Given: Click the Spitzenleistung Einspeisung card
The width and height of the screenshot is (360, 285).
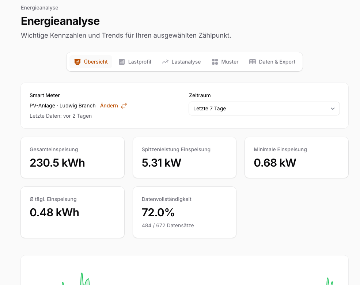Looking at the screenshot, I should 184,157.
